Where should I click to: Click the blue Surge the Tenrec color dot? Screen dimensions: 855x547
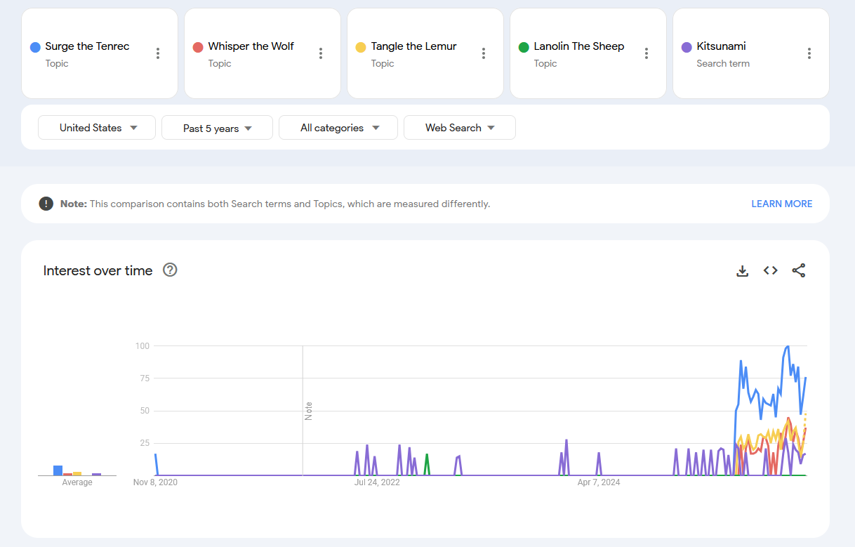(35, 47)
